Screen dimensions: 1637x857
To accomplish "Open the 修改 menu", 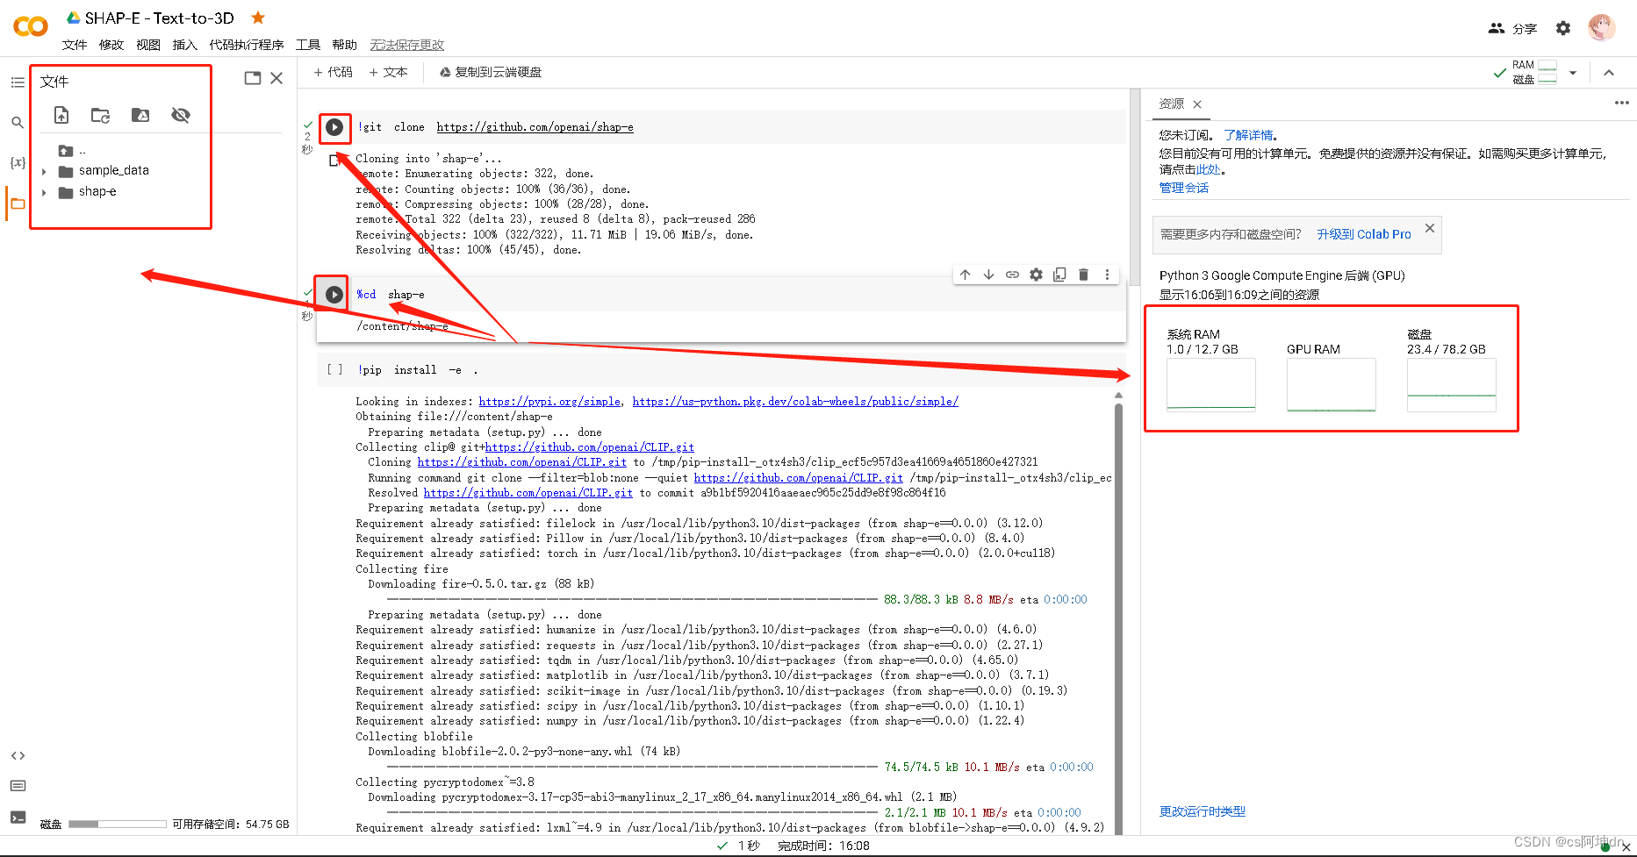I will click(111, 45).
